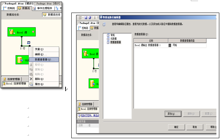Open 数据流 tab in the context-menu window
Image resolution: width=220 pixels, height=140 pixels.
pyautogui.click(x=24, y=8)
